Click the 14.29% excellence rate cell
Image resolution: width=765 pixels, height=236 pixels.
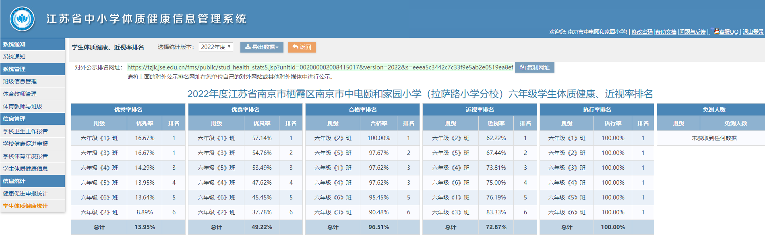145,168
